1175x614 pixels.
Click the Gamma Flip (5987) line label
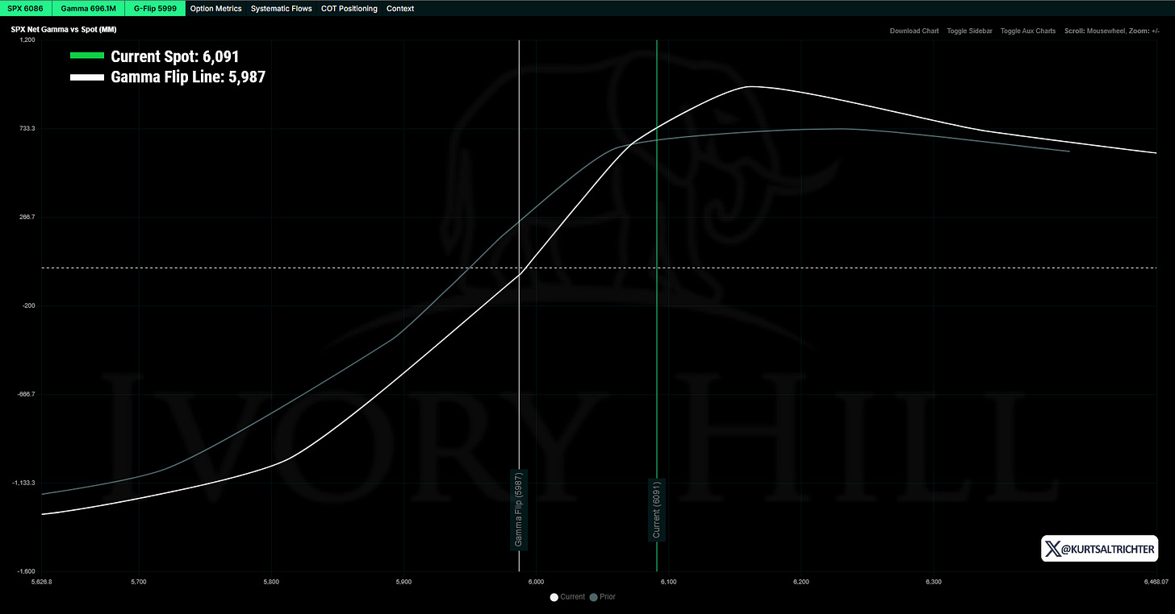tap(519, 508)
